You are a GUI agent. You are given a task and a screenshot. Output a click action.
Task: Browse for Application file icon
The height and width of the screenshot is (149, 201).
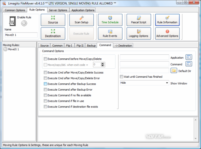coord(189,57)
